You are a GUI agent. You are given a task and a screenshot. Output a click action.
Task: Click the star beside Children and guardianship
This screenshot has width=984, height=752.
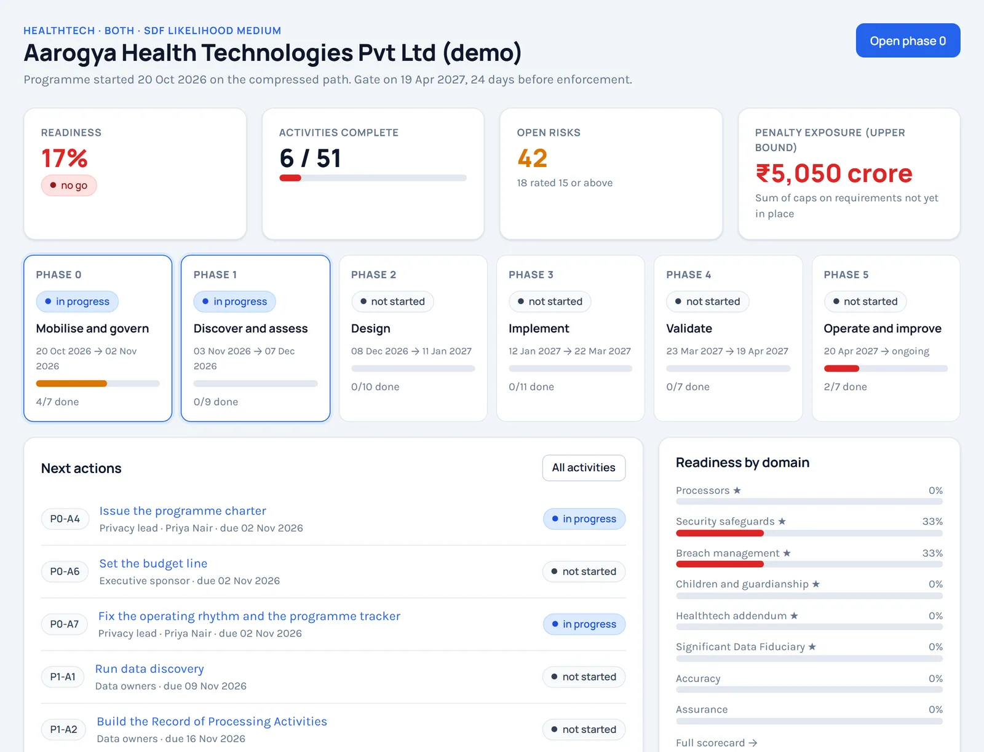tap(815, 584)
